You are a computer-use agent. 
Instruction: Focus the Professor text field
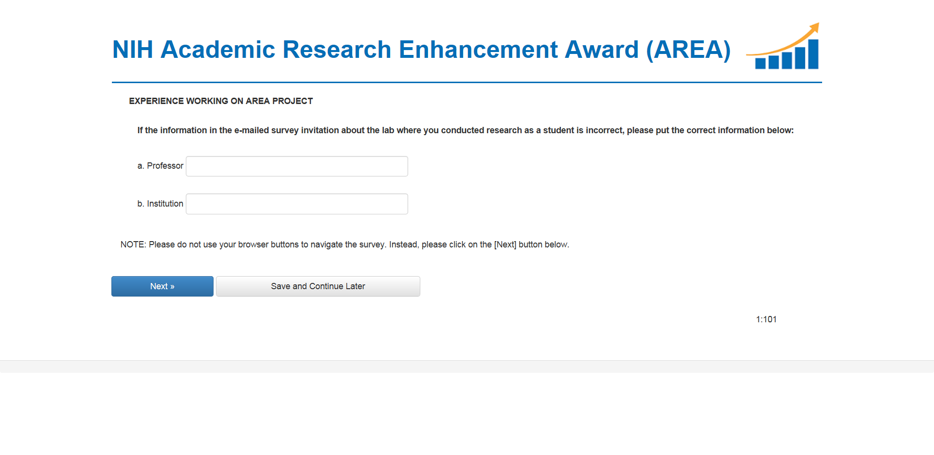(x=297, y=166)
